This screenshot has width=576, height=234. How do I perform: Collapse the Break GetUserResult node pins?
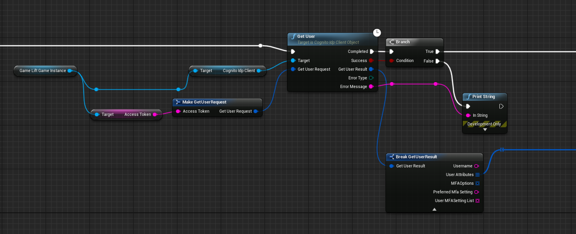434,209
